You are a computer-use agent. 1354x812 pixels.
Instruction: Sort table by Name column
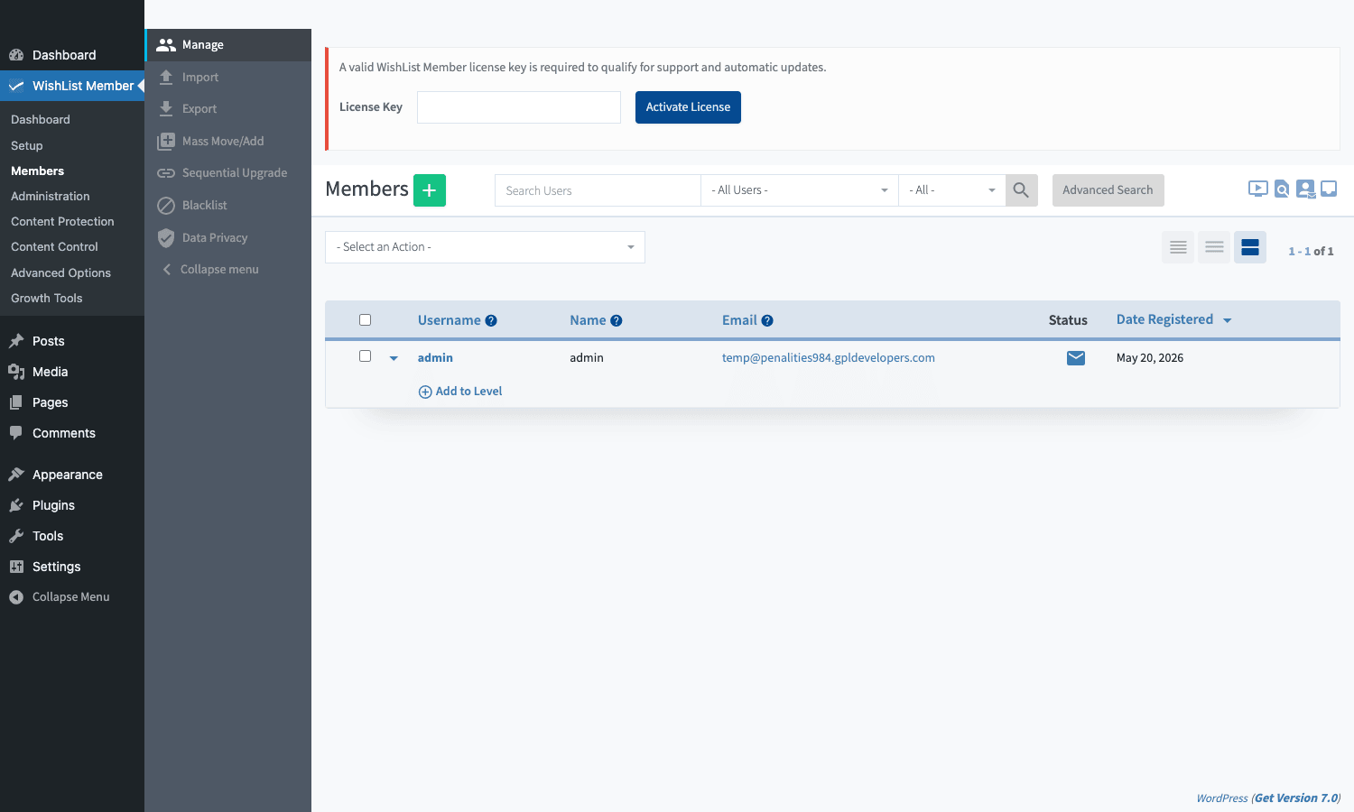[x=588, y=320]
